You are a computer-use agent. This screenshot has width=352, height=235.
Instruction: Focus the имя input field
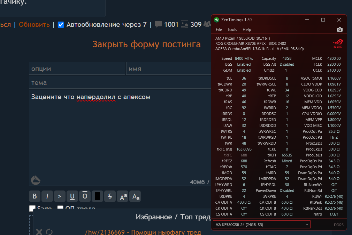coord(168,68)
